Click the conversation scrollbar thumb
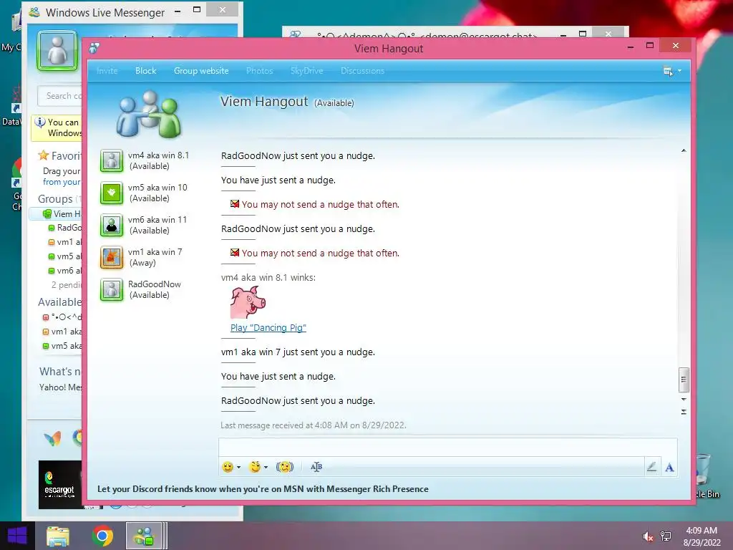Screen dimensions: 733x550 684,380
